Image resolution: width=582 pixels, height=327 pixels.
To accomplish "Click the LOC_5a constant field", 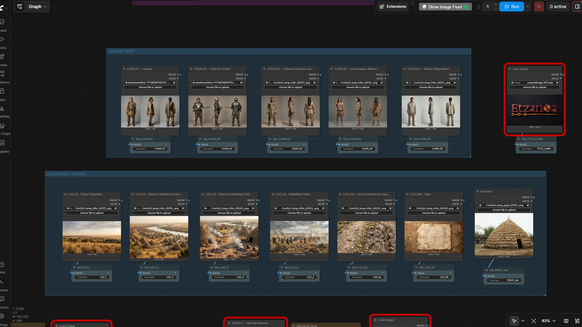I will [x=366, y=277].
